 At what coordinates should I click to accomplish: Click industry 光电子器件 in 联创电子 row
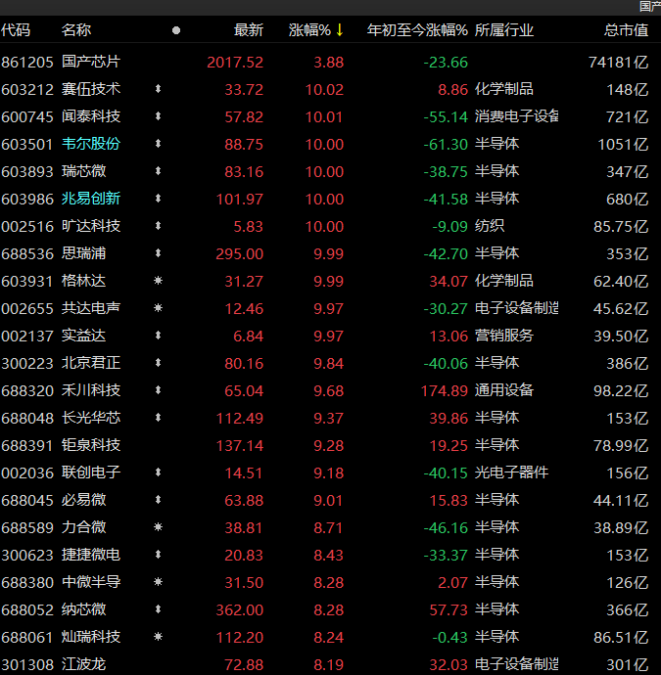tap(511, 472)
